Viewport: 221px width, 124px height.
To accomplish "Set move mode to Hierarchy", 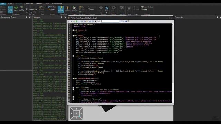I will pos(61,9).
